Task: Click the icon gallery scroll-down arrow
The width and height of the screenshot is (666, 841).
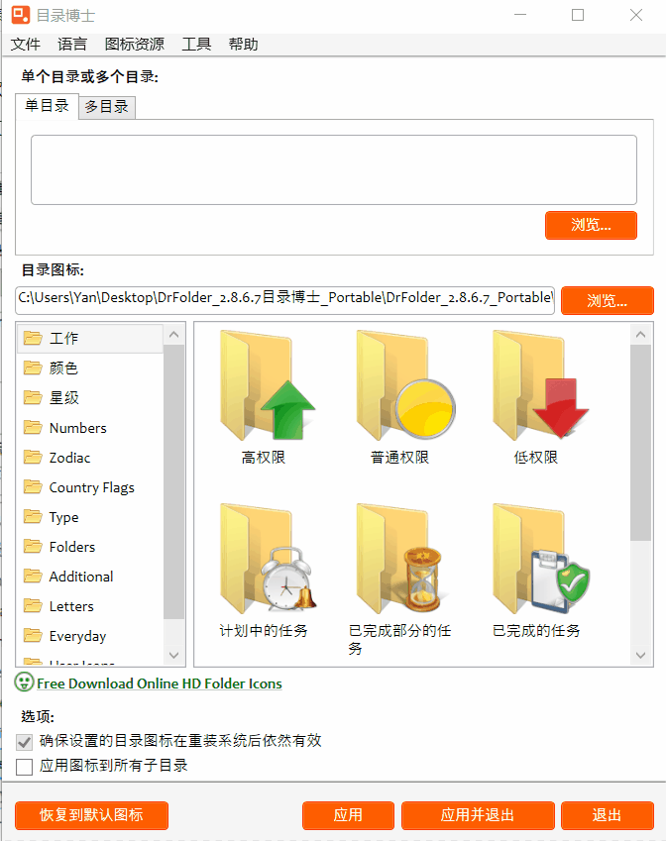Action: (641, 655)
